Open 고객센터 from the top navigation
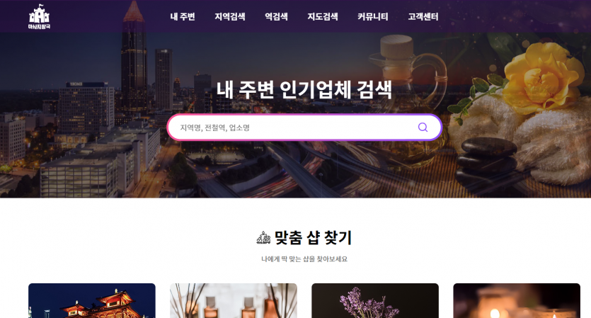 click(x=423, y=16)
